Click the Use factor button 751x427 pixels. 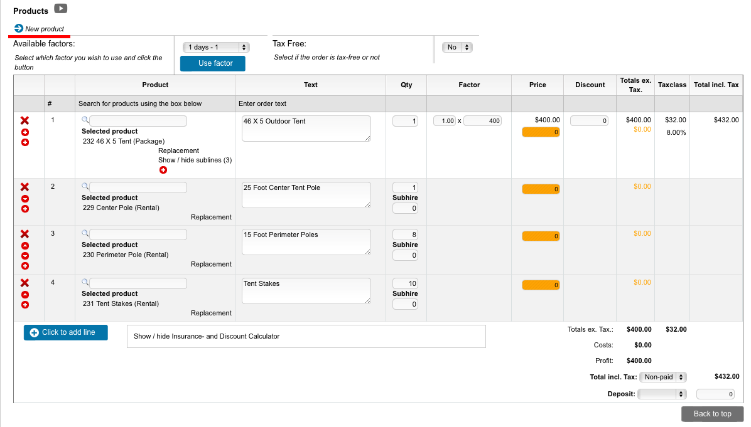(213, 63)
